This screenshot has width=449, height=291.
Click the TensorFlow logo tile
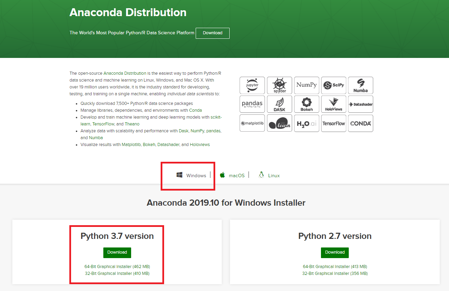click(x=334, y=123)
